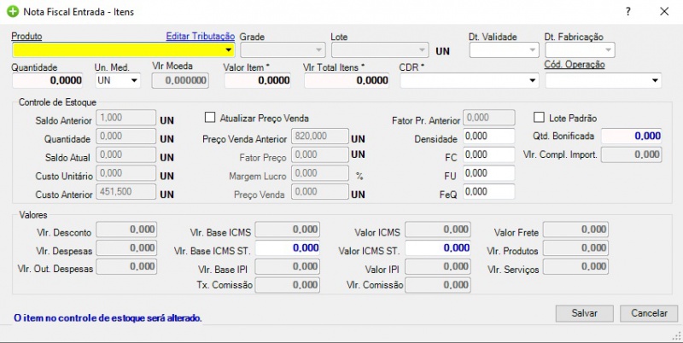Click the green plus icon in title bar
The width and height of the screenshot is (683, 343).
click(x=12, y=12)
